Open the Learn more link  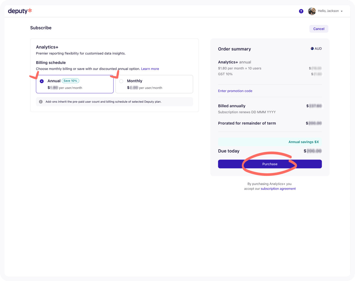click(150, 69)
